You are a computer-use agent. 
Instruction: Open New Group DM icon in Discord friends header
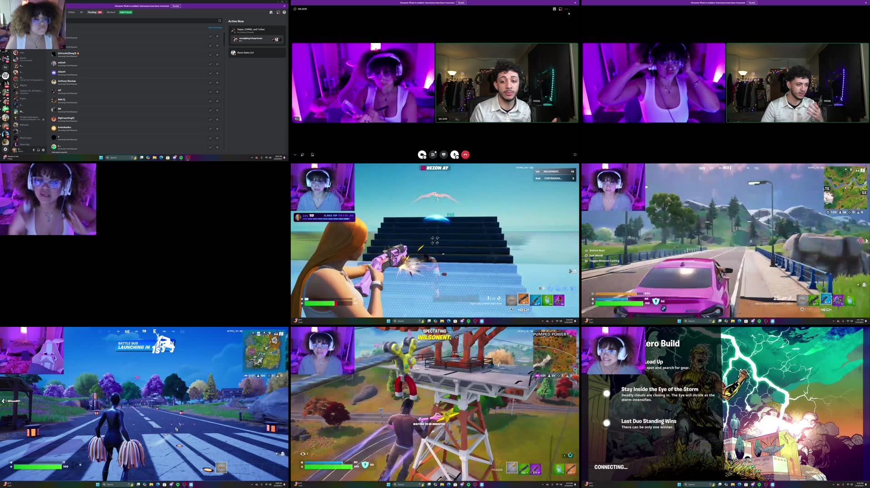pyautogui.click(x=271, y=12)
